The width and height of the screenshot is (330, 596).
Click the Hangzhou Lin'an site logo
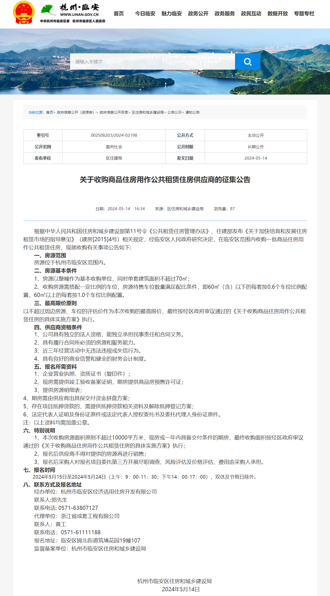click(73, 13)
